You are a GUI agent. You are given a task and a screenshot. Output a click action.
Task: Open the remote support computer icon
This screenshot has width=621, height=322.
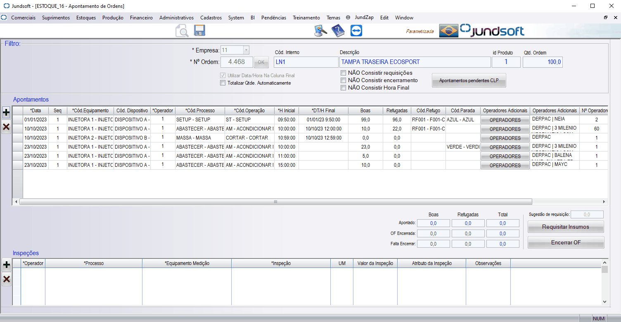click(x=321, y=31)
